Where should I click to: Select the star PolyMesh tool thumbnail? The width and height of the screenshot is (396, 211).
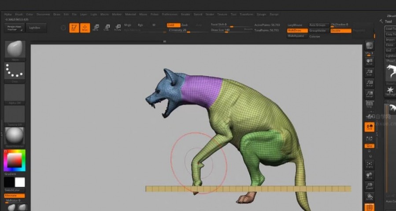(x=391, y=91)
